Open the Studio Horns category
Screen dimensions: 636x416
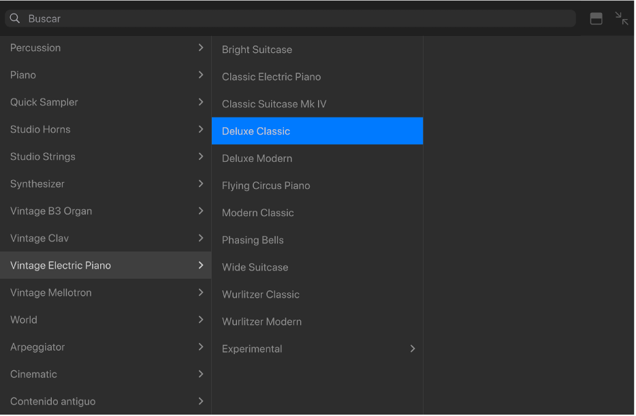pyautogui.click(x=40, y=129)
